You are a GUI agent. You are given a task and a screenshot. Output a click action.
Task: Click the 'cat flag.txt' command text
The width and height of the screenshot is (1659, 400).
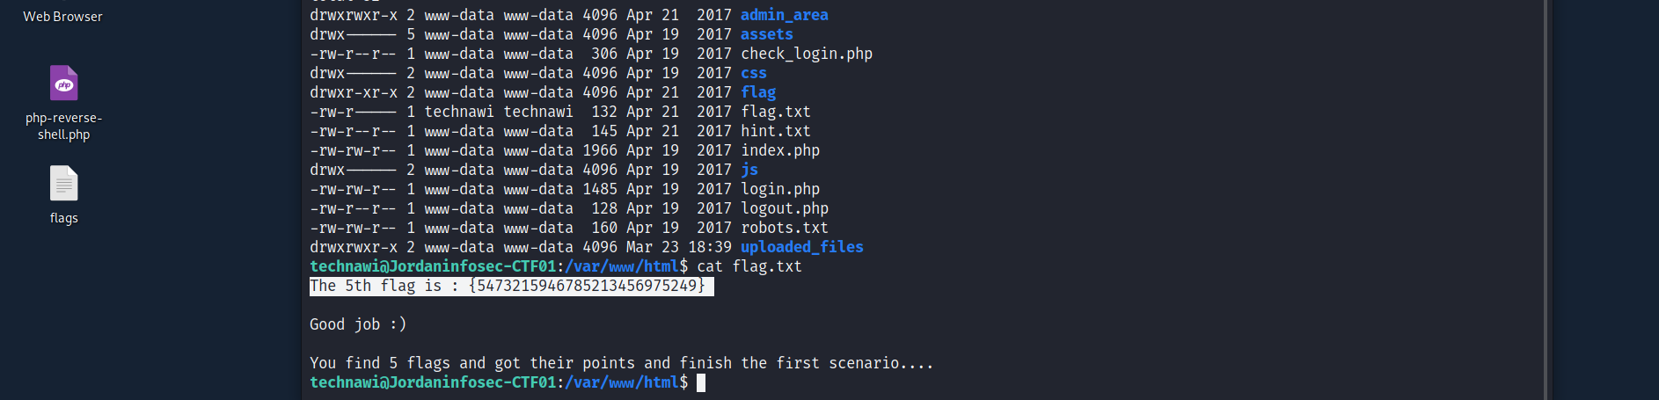pyautogui.click(x=749, y=266)
